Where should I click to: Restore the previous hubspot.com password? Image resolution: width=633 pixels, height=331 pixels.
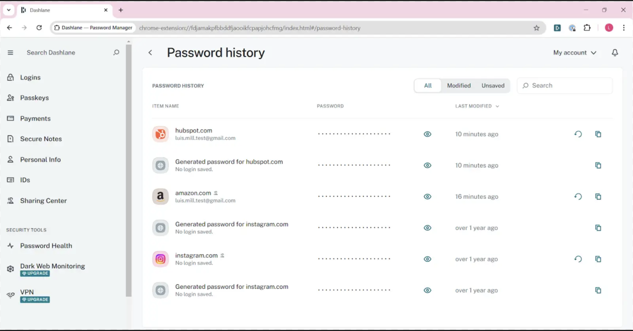click(578, 134)
